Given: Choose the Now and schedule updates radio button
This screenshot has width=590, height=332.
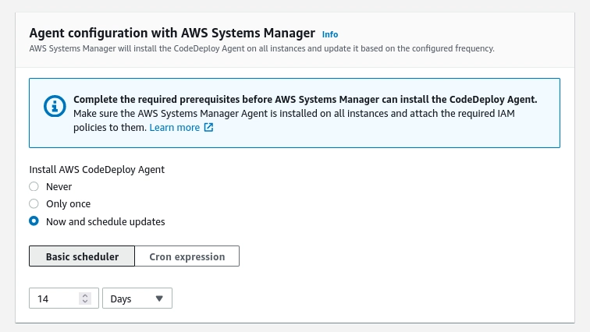Looking at the screenshot, I should click(34, 221).
